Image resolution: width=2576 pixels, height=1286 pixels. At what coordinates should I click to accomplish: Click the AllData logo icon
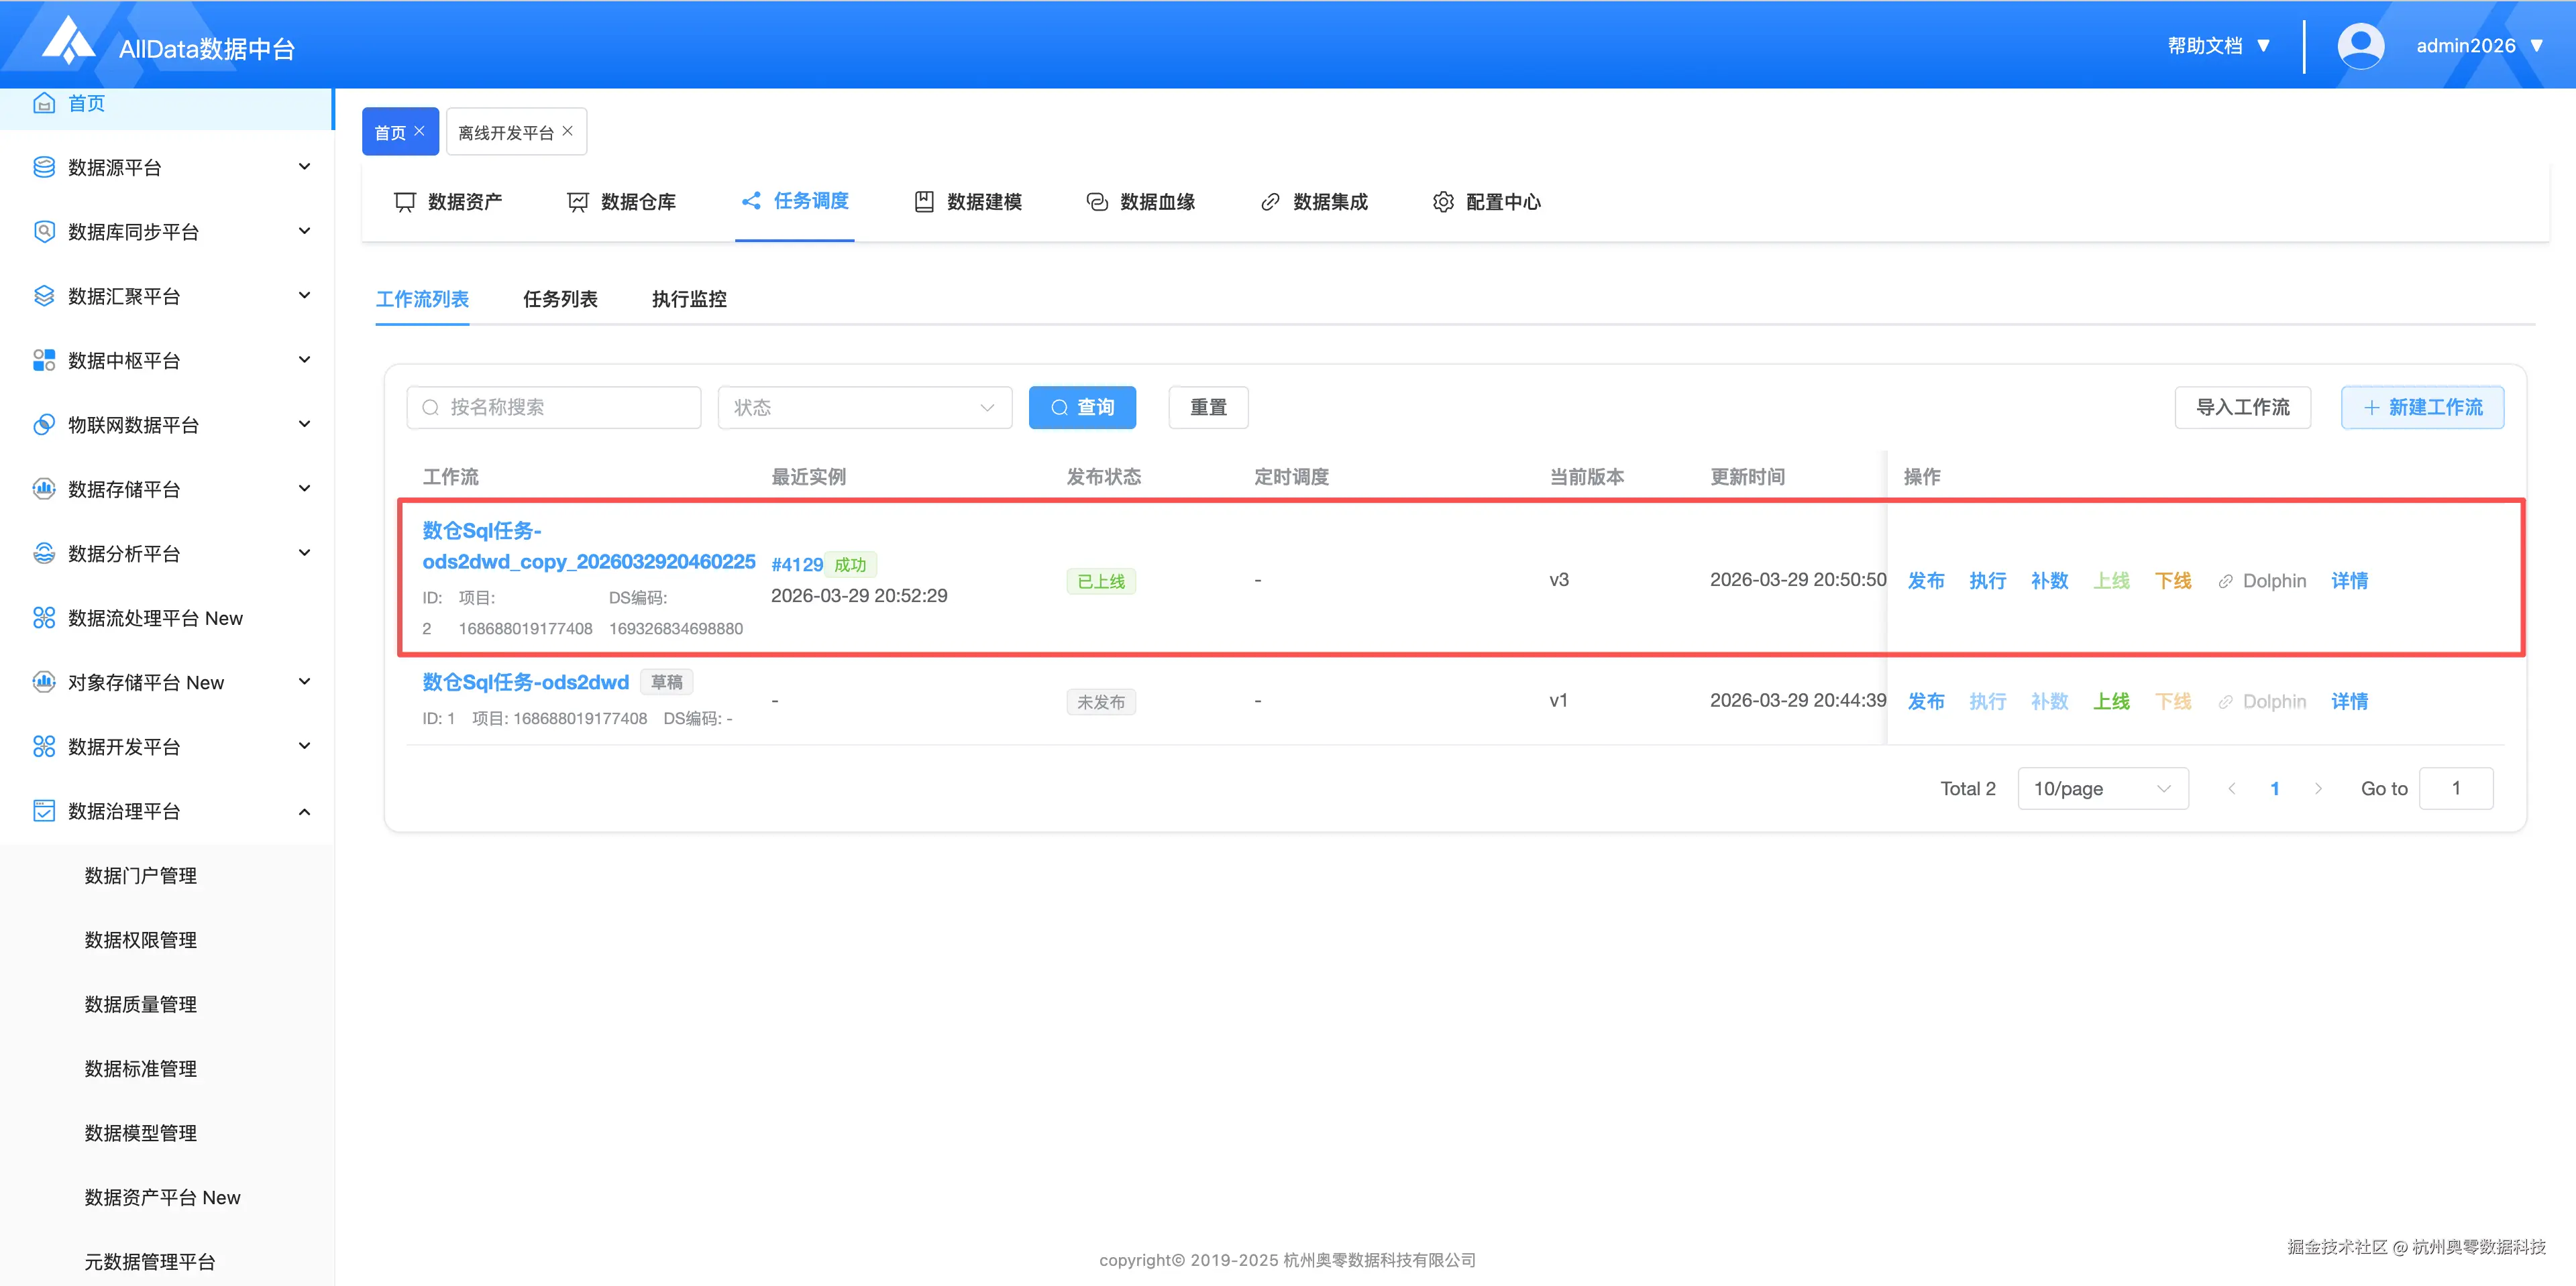click(68, 42)
